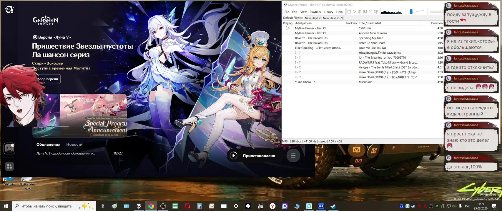Open launcher hamburger menu next to Приостановлено
502x211 pixels.
(x=293, y=156)
